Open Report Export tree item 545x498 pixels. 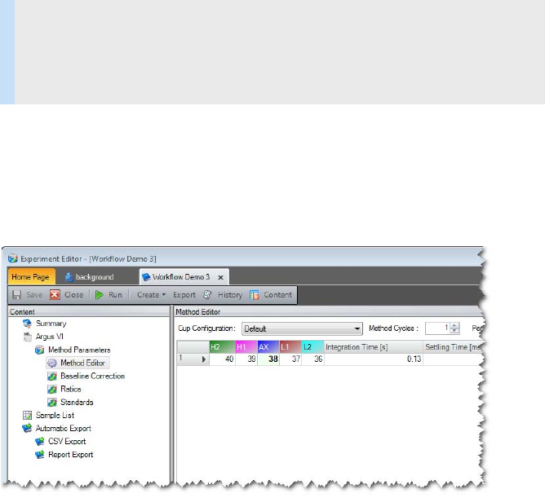[70, 455]
